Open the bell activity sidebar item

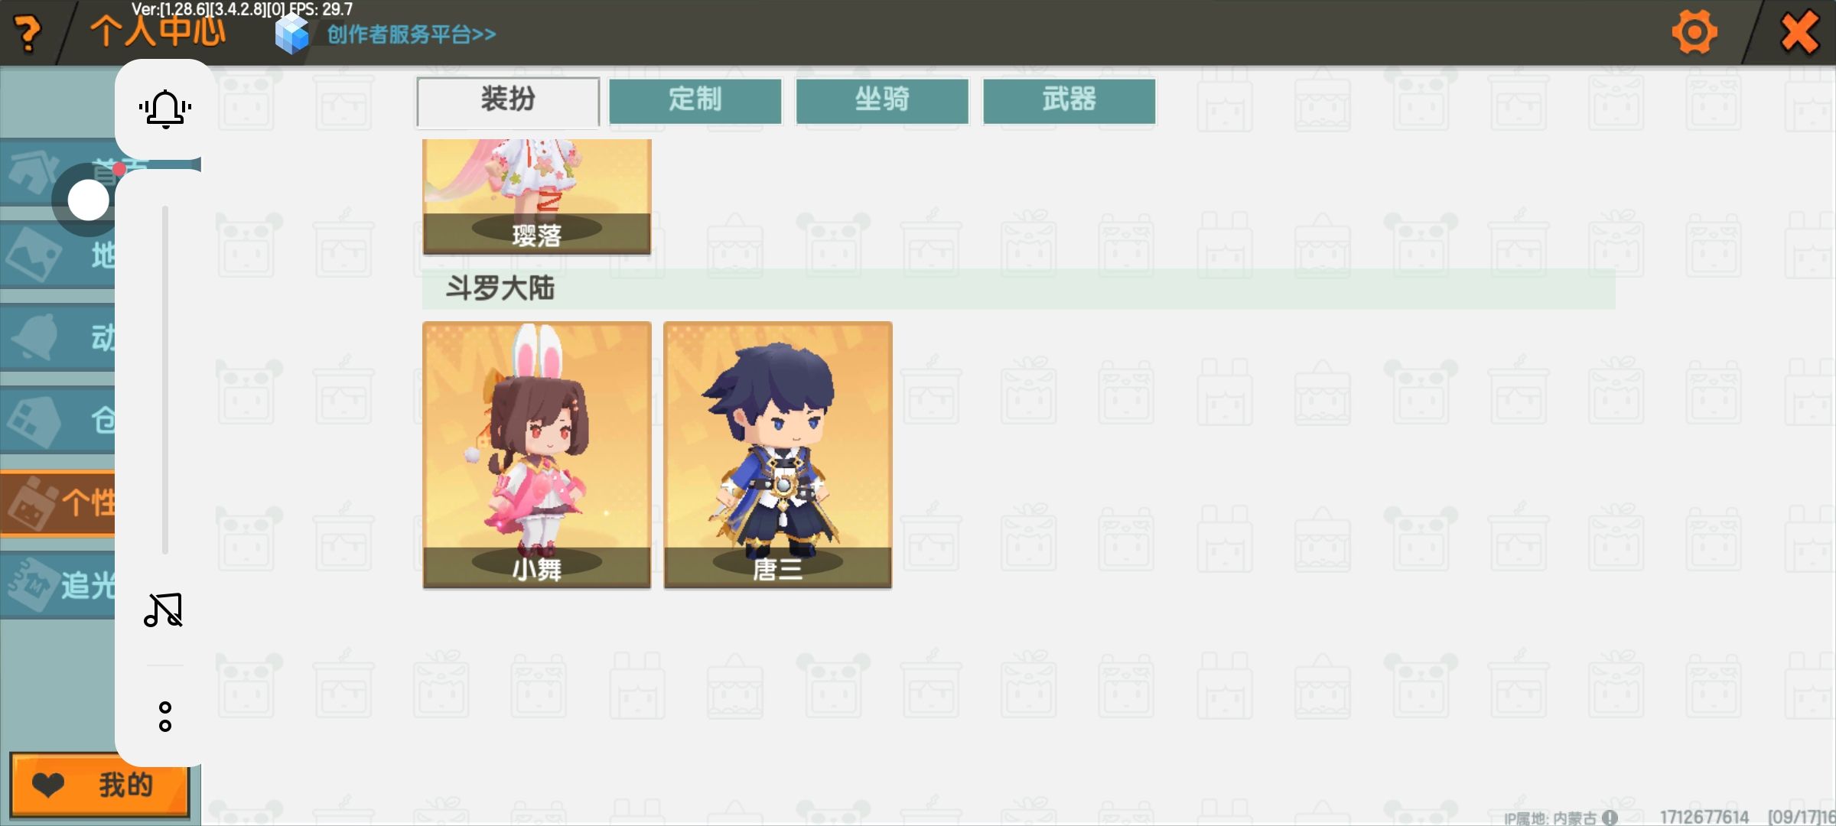57,337
